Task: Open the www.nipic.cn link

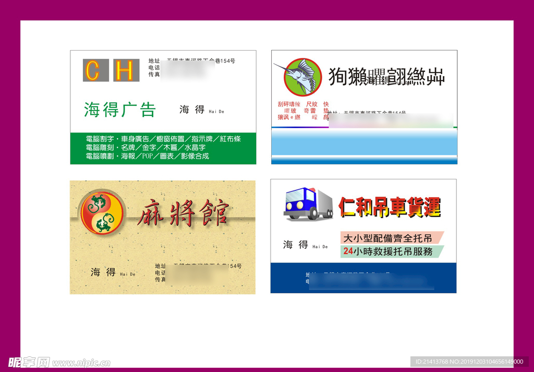Action: 82,363
